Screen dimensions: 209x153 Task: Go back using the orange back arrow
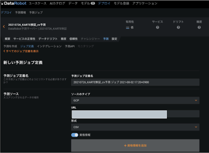4,27
